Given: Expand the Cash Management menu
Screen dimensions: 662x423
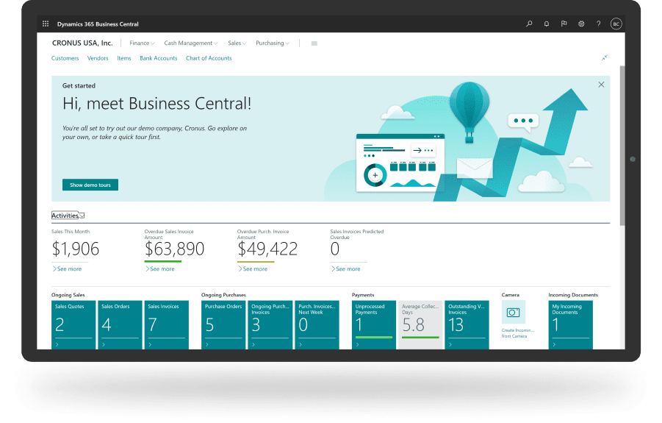Looking at the screenshot, I should tap(191, 43).
